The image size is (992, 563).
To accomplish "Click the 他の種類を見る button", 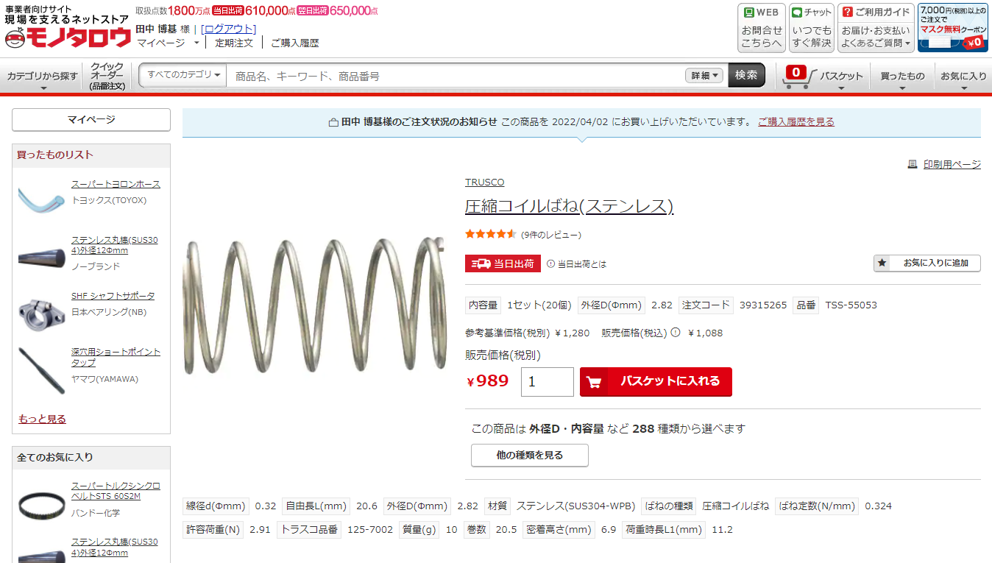I will pos(530,456).
